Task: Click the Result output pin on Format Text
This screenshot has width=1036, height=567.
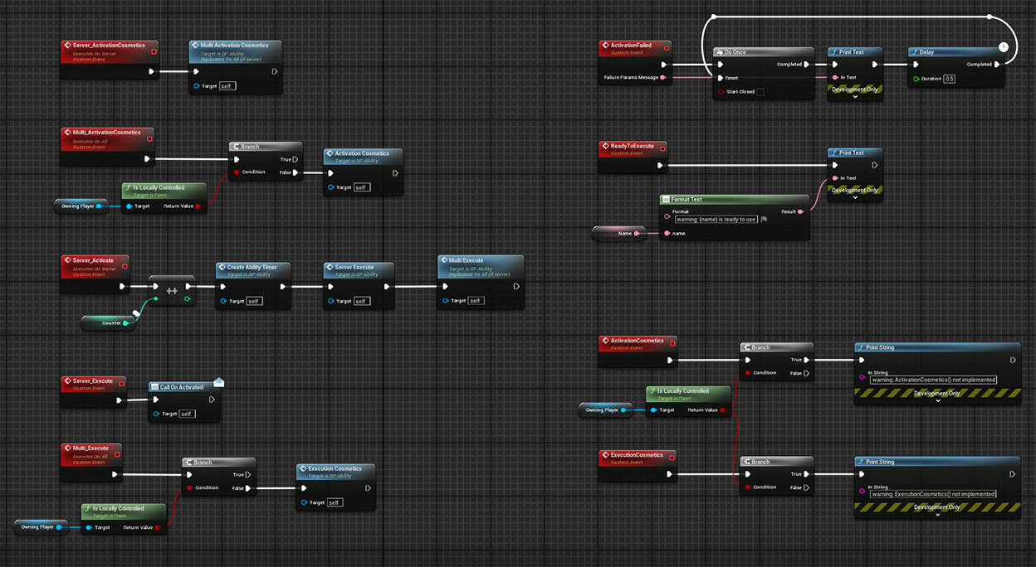Action: (802, 211)
